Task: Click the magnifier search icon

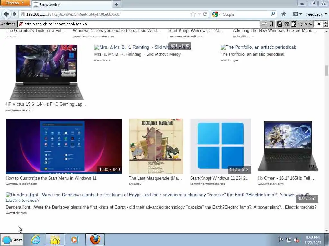Action: point(273,14)
